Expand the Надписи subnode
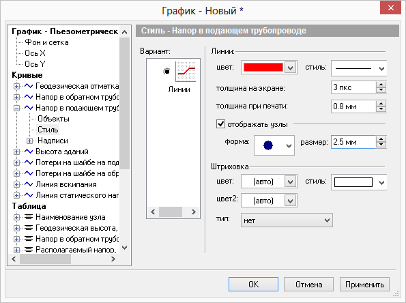The image size is (406, 303). click(x=29, y=141)
